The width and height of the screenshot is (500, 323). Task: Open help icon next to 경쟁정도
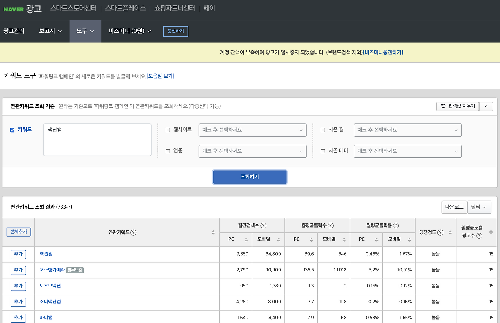point(440,232)
